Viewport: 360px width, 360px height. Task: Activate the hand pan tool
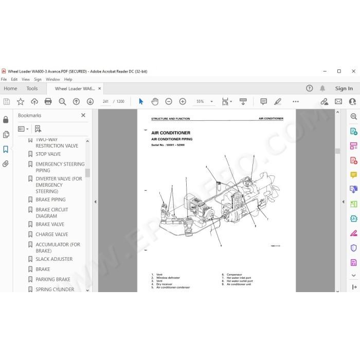click(x=155, y=101)
